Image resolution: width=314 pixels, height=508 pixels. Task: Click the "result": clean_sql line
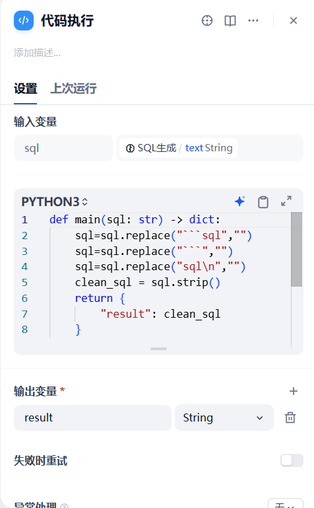(160, 314)
